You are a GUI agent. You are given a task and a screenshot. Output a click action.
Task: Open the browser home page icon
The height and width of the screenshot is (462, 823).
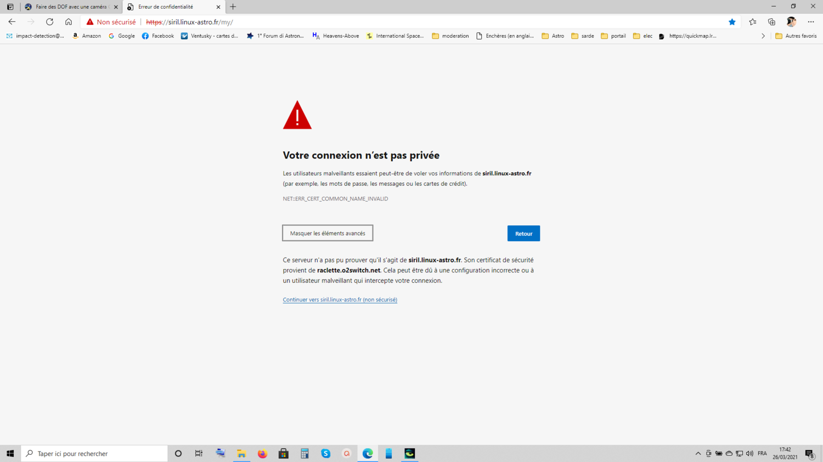pos(68,22)
